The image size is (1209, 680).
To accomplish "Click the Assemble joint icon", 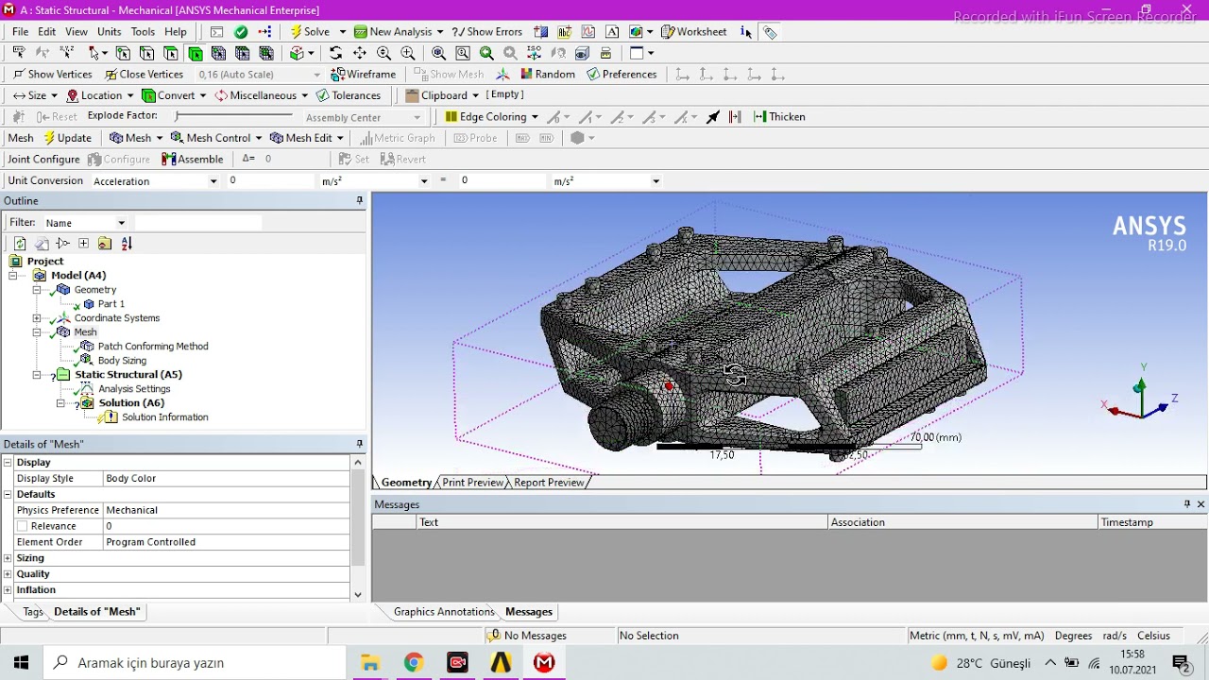I will pyautogui.click(x=194, y=160).
